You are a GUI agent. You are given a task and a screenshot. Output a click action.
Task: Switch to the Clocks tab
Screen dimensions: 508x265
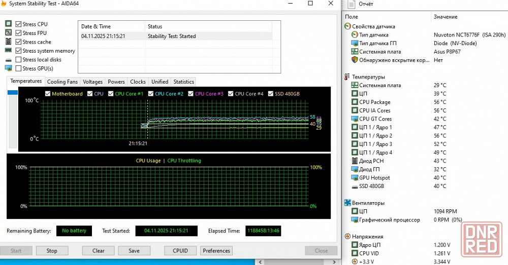pyautogui.click(x=138, y=82)
